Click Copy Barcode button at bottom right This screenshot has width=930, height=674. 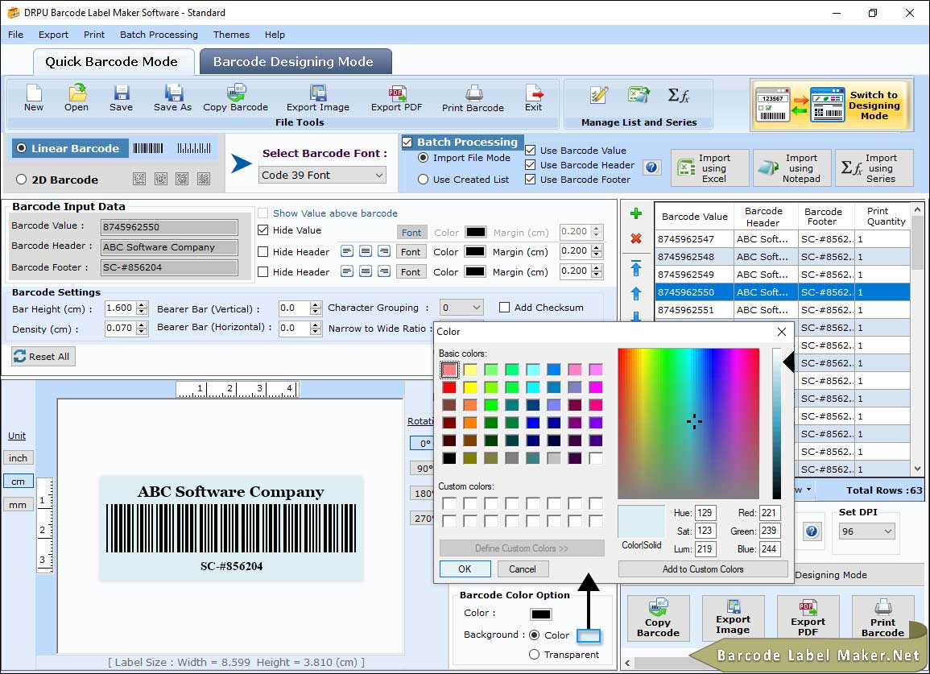point(659,618)
